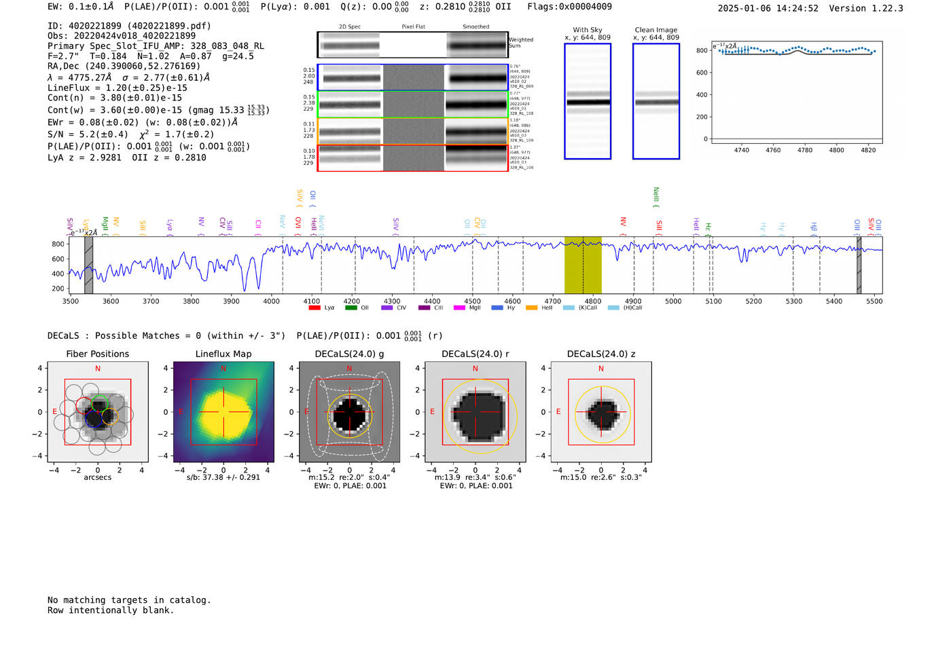Select the red-bordered fiber spectrum row

(412, 158)
